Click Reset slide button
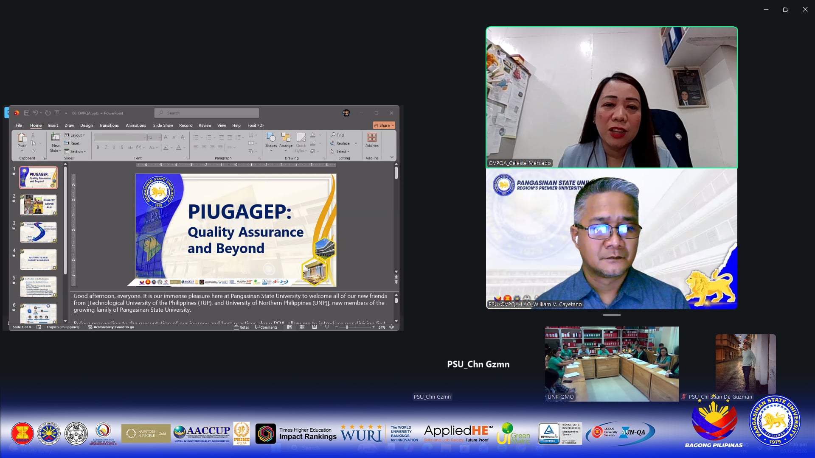The image size is (815, 458). click(x=72, y=143)
